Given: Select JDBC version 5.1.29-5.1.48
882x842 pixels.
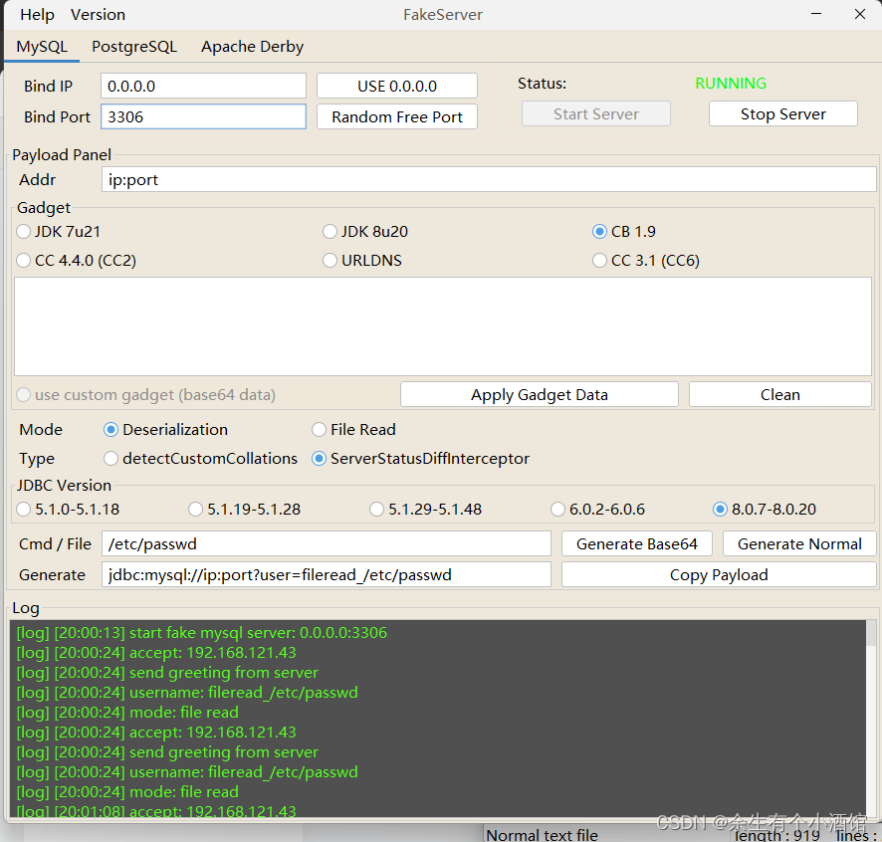Looking at the screenshot, I should pos(426,509).
